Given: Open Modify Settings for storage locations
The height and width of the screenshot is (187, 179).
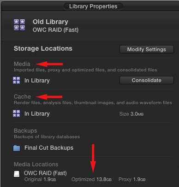Looking at the screenshot, I should [x=147, y=49].
